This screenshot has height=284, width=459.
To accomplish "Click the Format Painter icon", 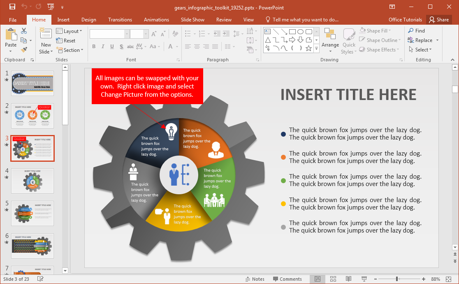I will point(24,49).
